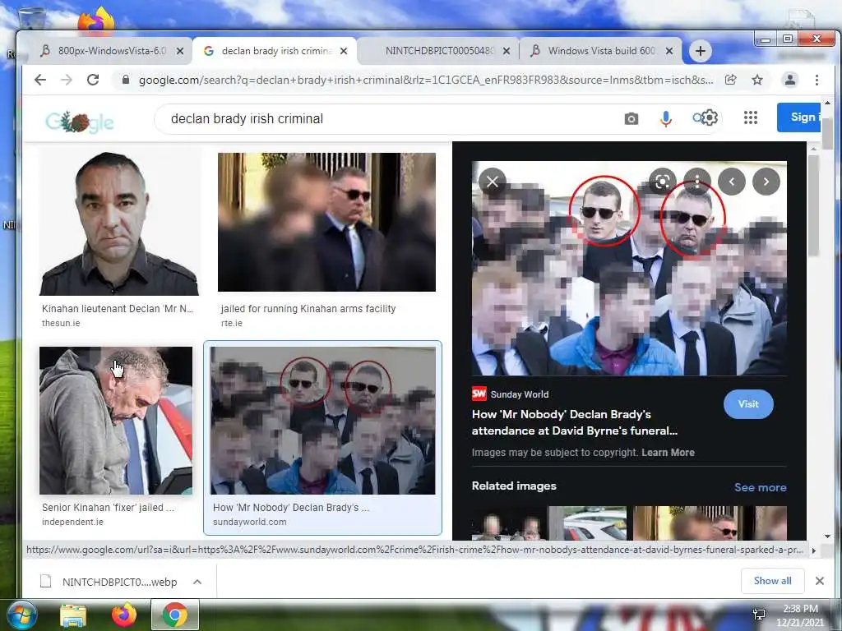Reload the current Google search page

(x=93, y=80)
